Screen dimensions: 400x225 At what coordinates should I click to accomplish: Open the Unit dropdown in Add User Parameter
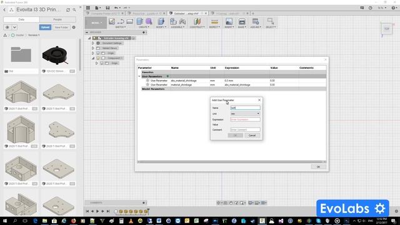pos(245,114)
